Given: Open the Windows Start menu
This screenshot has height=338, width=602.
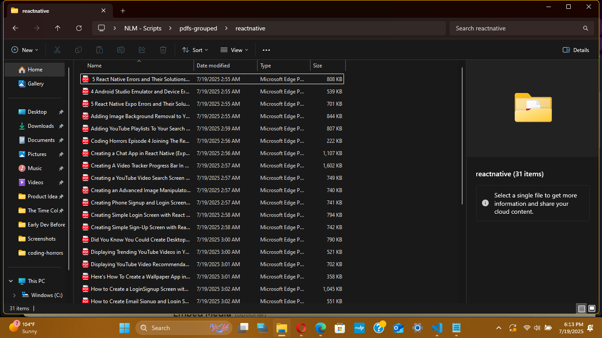Looking at the screenshot, I should click(124, 328).
